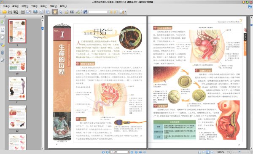The height and width of the screenshot is (154, 253).
Task: Click the page layout icon left of hand tool
Action: pyautogui.click(x=48, y=12)
